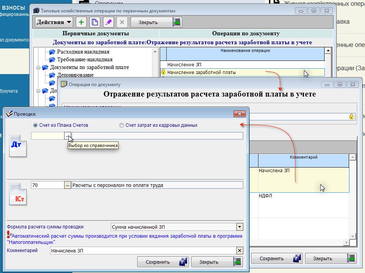Click the operations list scroll up arrow
This screenshot has width=365, height=273.
pyautogui.click(x=328, y=51)
